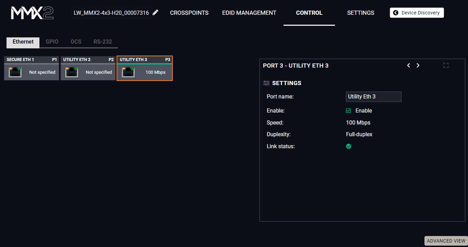Switch to the RS-232 tab

[x=103, y=42]
